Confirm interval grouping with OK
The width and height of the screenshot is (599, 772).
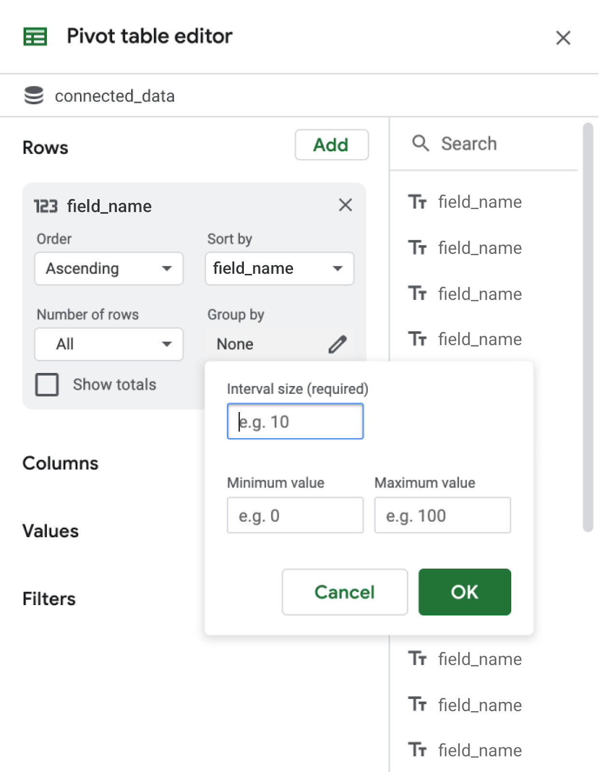464,592
